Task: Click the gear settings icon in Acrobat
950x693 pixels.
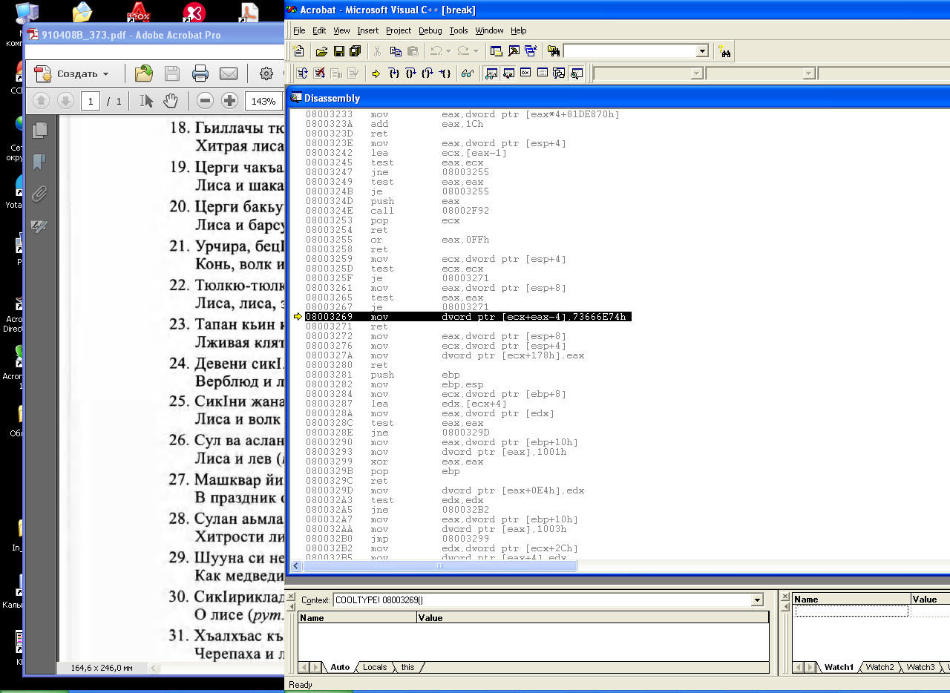Action: pos(266,73)
